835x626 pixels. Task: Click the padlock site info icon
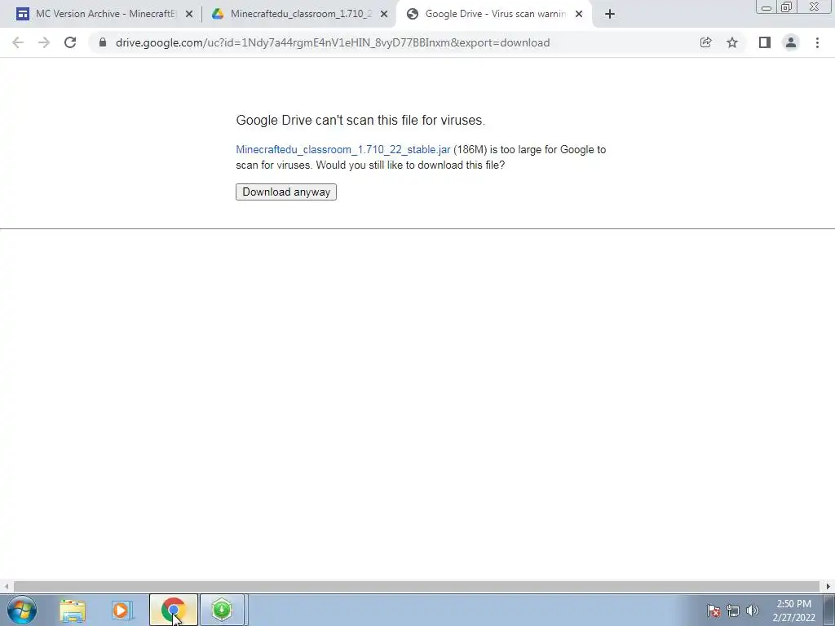click(103, 42)
